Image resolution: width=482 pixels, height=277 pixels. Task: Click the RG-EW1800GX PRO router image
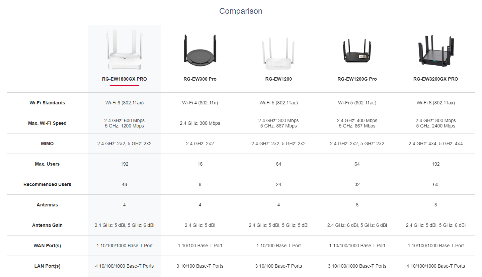(124, 50)
